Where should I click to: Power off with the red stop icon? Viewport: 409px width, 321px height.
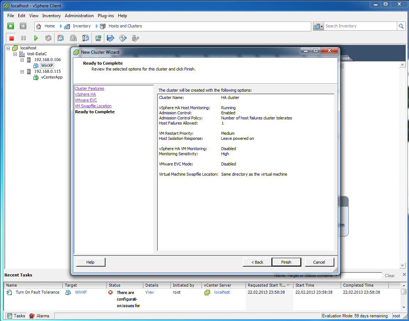click(x=11, y=38)
